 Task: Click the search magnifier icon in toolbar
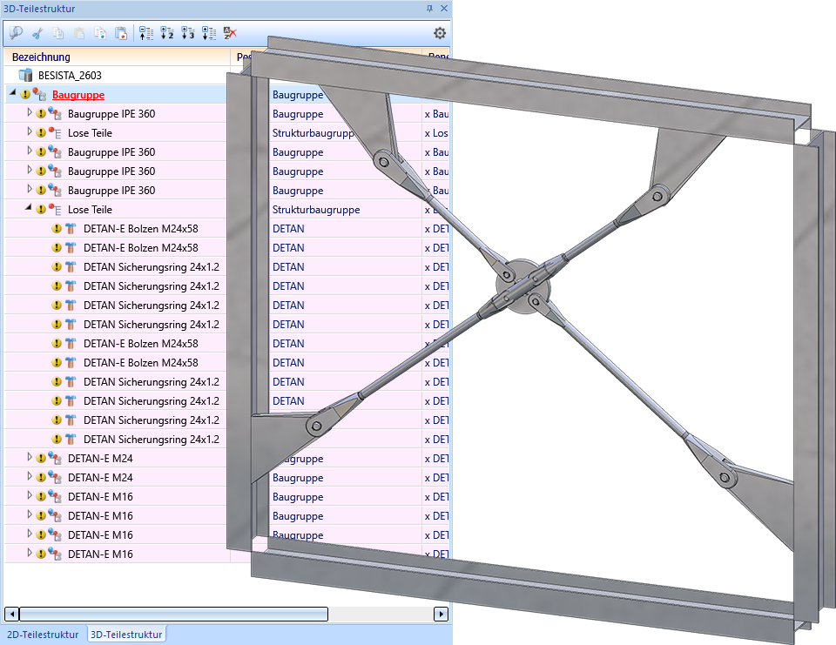click(x=16, y=33)
